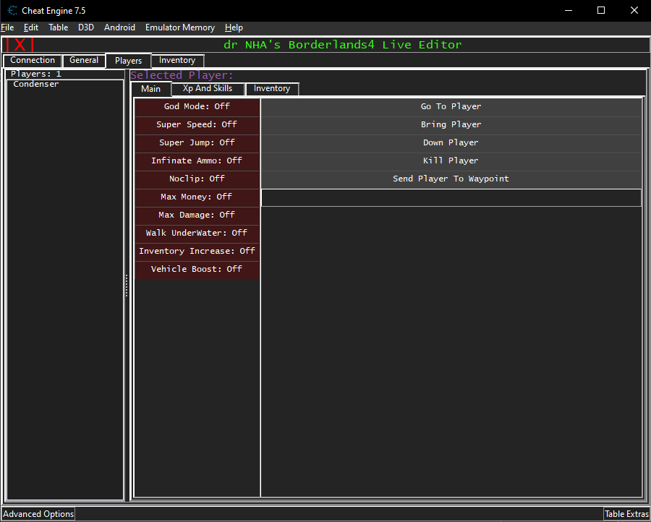Open the D3D menu
This screenshot has width=651, height=522.
pyautogui.click(x=86, y=27)
